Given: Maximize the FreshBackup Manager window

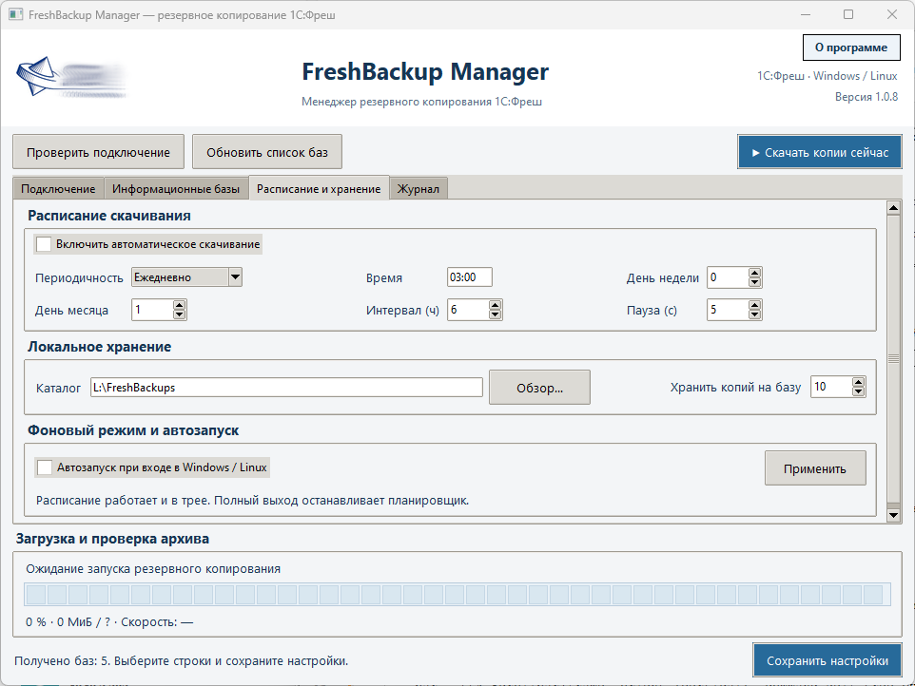Looking at the screenshot, I should [x=848, y=14].
